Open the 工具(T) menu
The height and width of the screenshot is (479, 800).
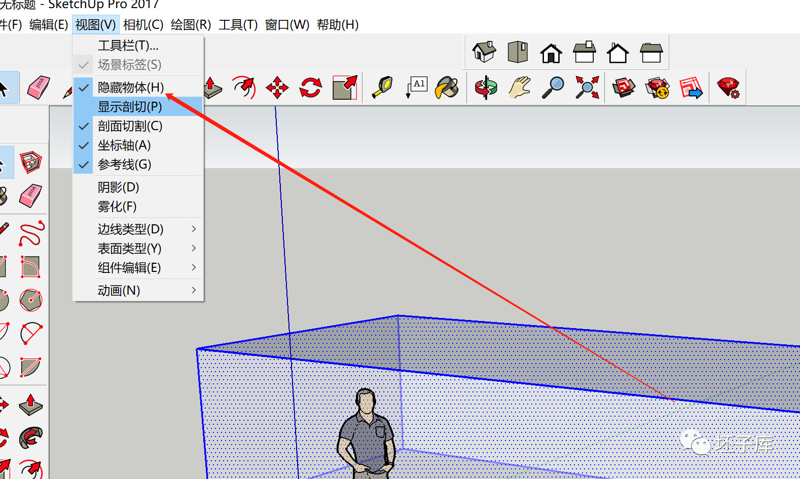238,24
